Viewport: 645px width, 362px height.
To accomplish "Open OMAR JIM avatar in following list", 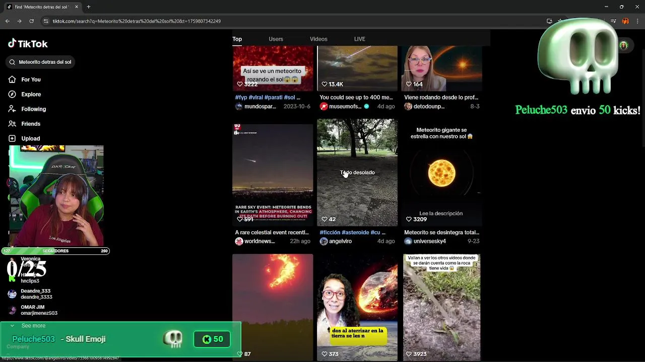I will tap(12, 310).
